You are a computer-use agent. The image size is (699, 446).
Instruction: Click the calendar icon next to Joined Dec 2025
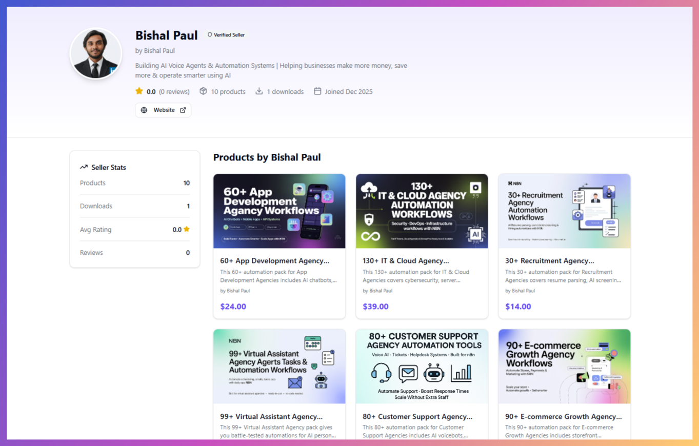coord(318,91)
